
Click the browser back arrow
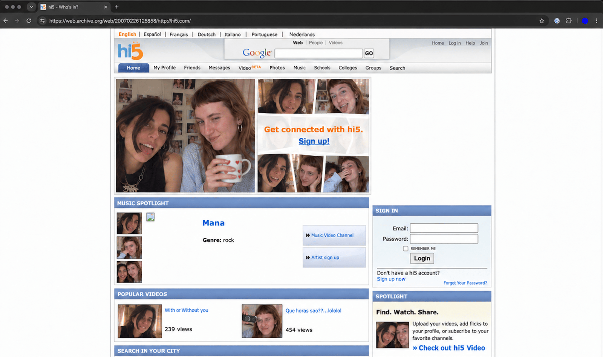[6, 21]
